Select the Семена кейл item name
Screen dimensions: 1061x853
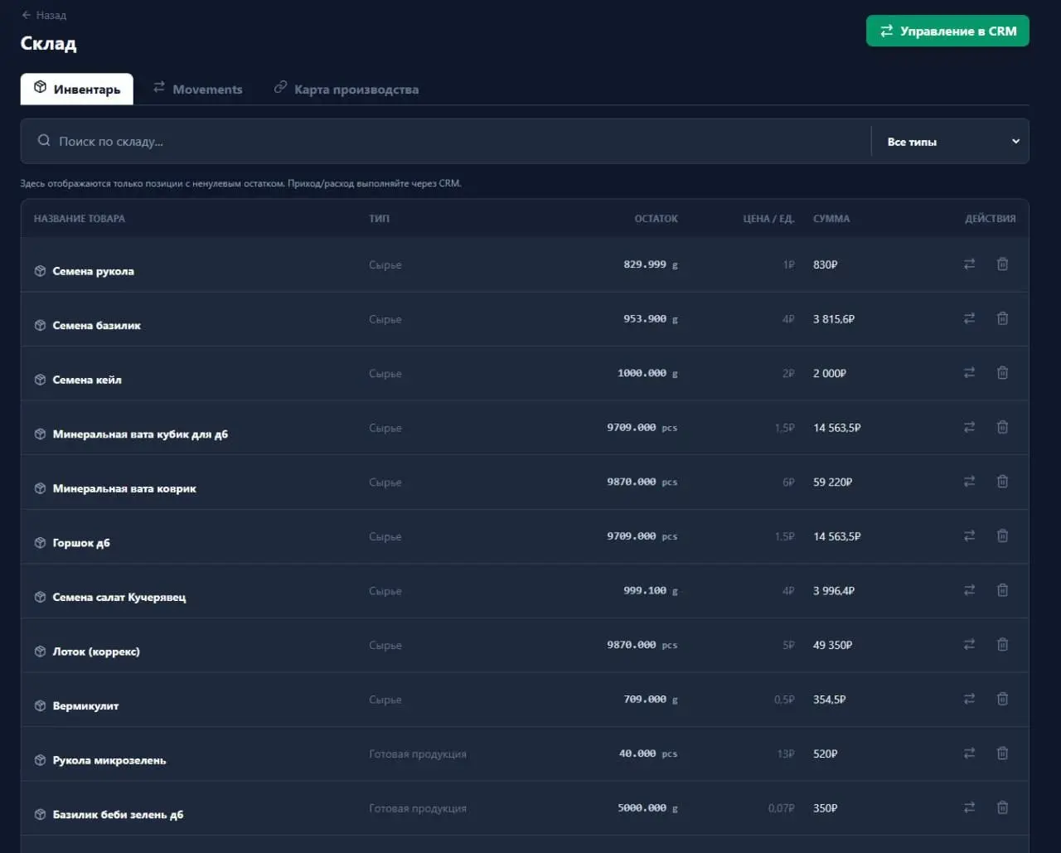[x=87, y=380]
